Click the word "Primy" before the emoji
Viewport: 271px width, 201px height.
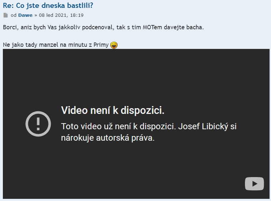pyautogui.click(x=101, y=45)
